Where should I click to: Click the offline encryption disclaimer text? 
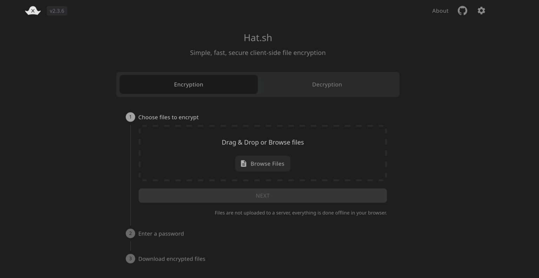point(301,213)
